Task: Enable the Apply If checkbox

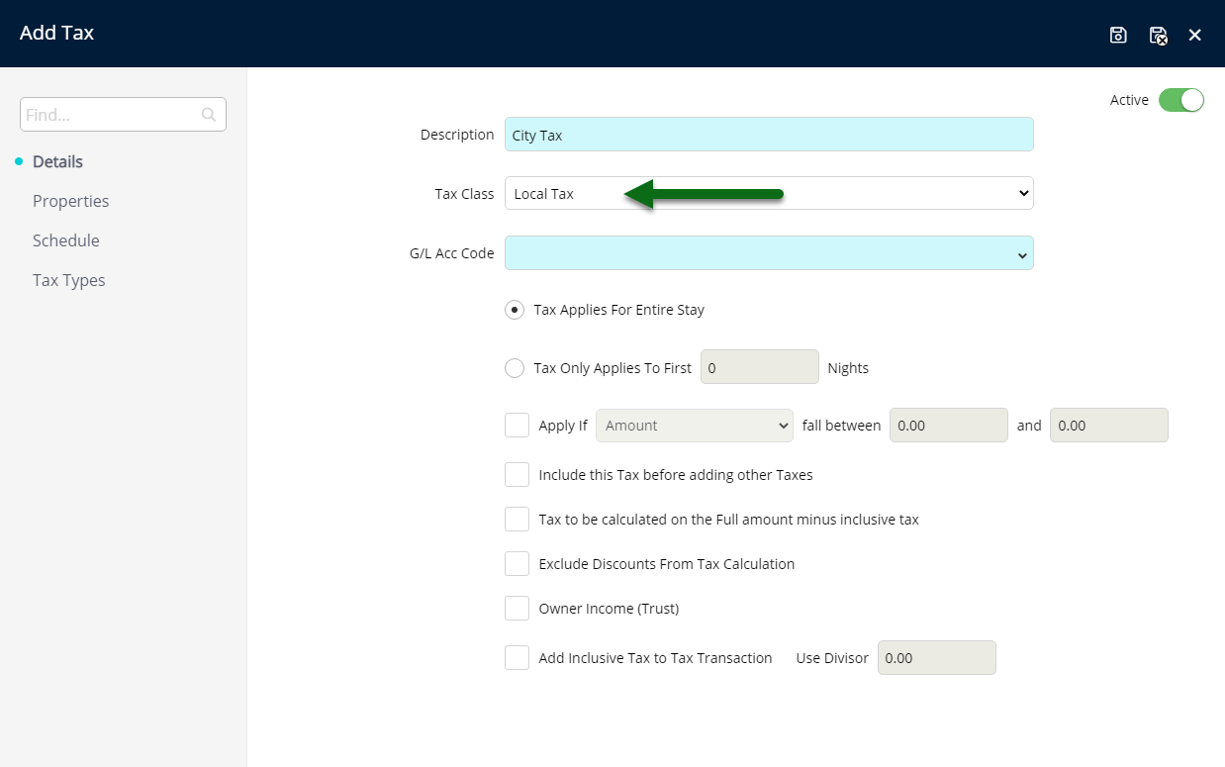Action: 517,426
